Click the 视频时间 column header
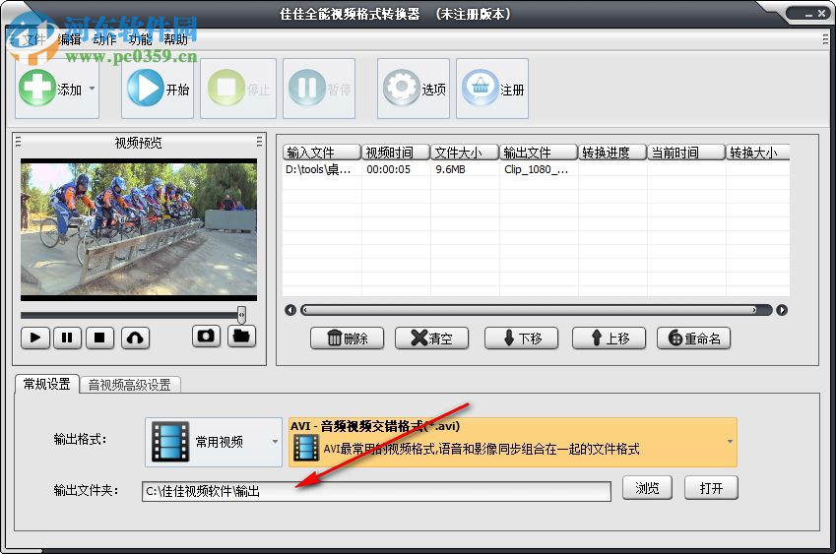This screenshot has width=836, height=554. coord(396,153)
